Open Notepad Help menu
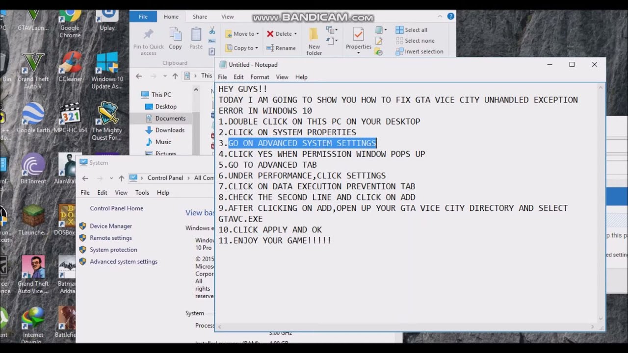 pos(301,77)
